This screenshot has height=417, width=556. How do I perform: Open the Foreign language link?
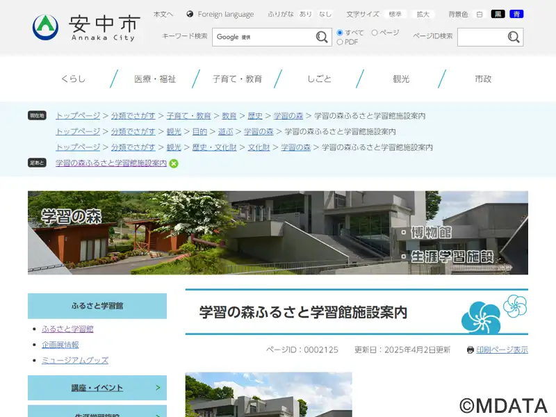pos(226,14)
